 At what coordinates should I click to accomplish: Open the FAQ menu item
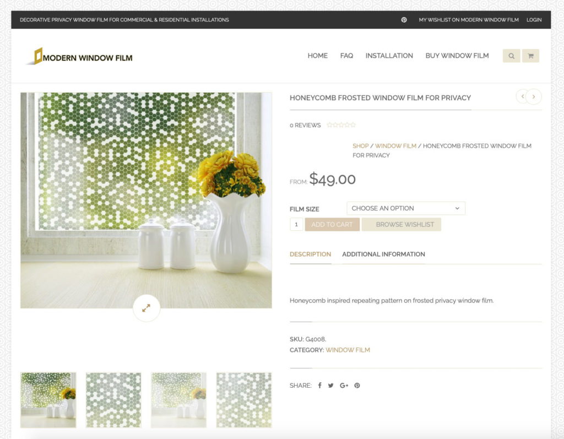tap(346, 56)
